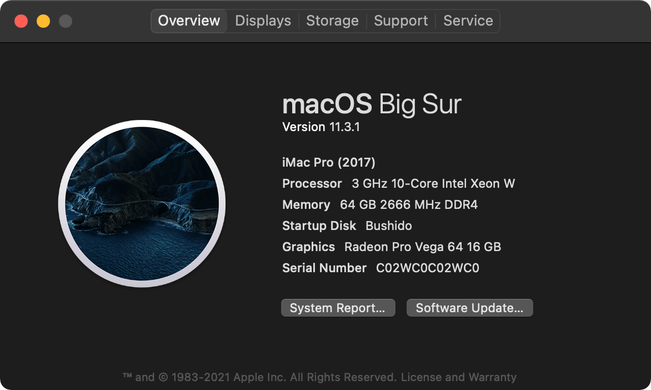Open System Report
651x390 pixels.
(338, 308)
